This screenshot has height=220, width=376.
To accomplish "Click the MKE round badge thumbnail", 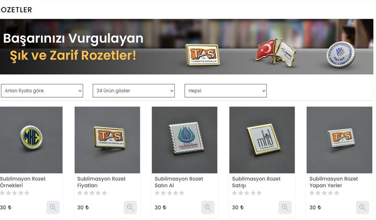I will pos(31,140).
